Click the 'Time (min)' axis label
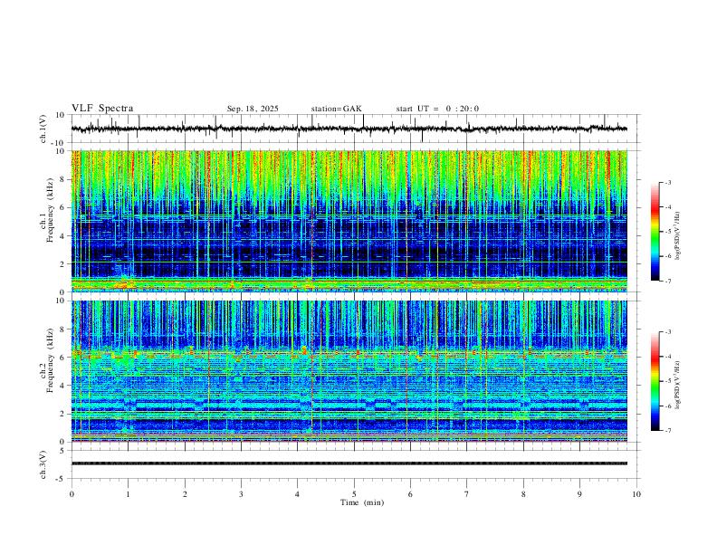Screen dimensions: 717x554 tap(362, 502)
